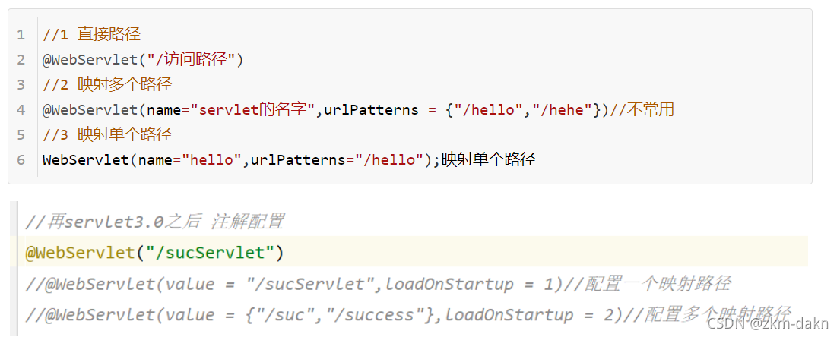840x337 pixels.
Task: Click line number 5 in the gutter
Action: 21,134
